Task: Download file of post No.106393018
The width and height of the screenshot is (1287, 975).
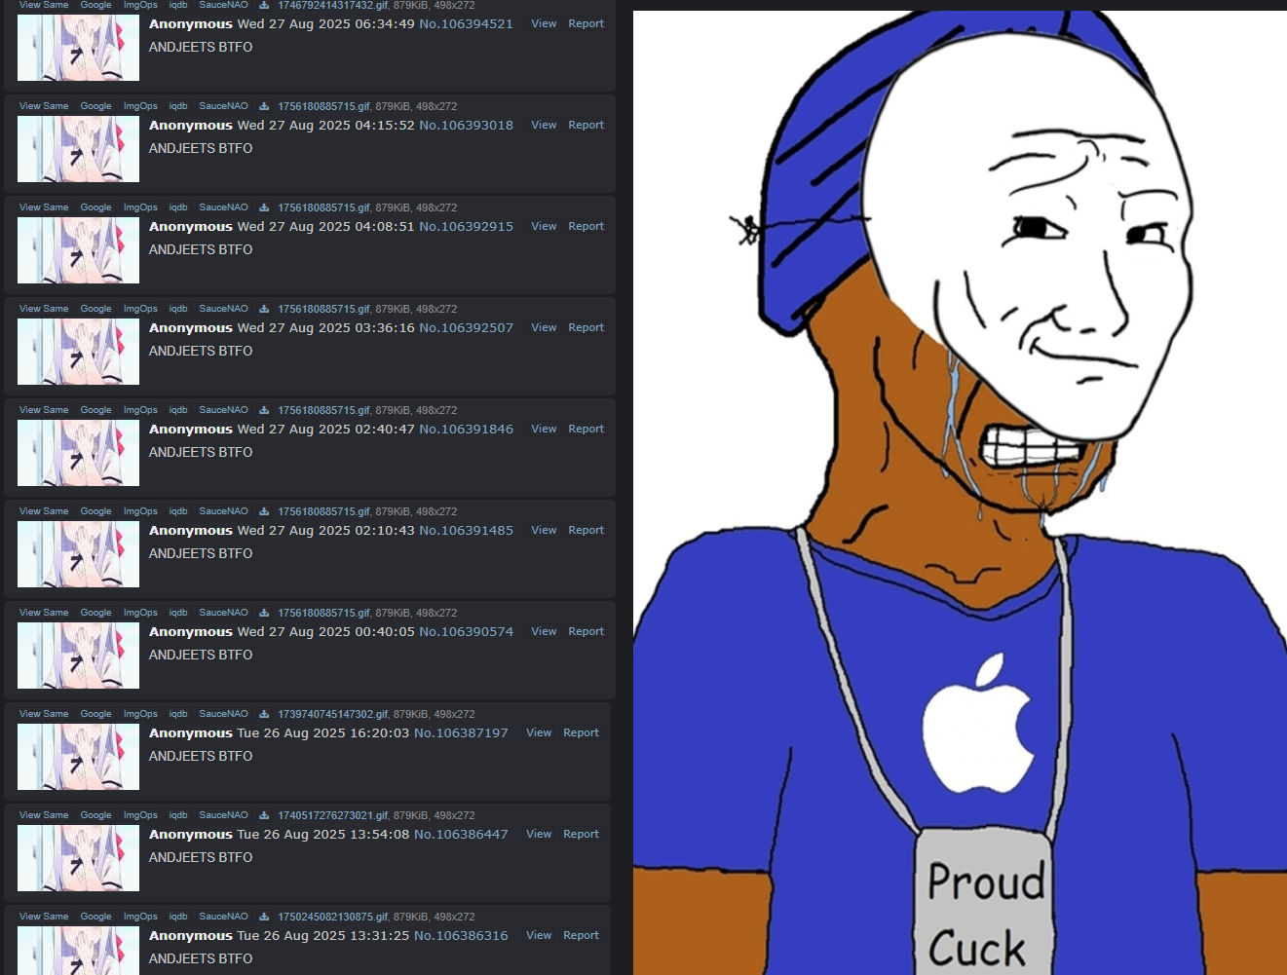Action: click(263, 106)
